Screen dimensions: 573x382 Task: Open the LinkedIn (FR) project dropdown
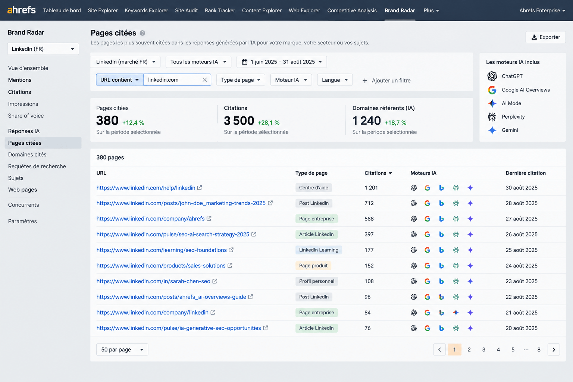[x=43, y=49]
